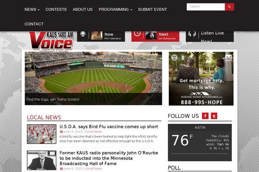Open the CONTESTS menu item

click(56, 9)
